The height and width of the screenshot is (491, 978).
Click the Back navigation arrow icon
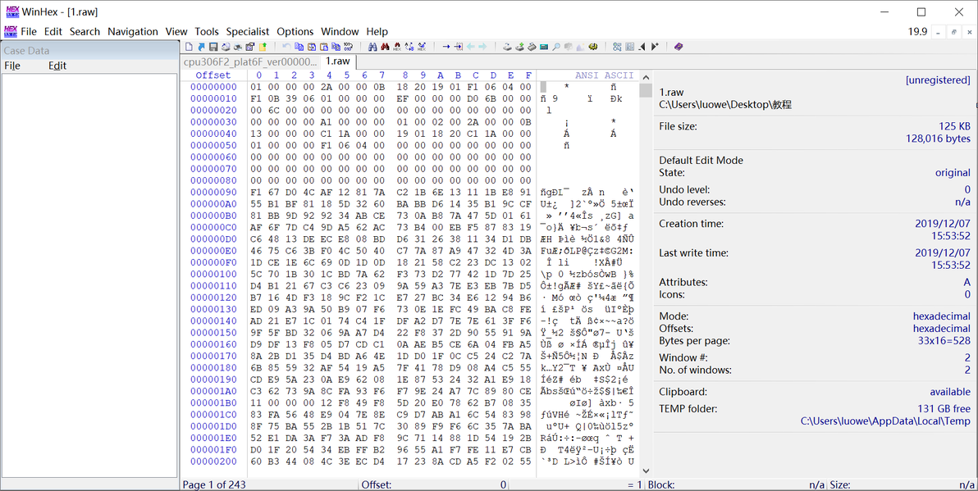470,47
